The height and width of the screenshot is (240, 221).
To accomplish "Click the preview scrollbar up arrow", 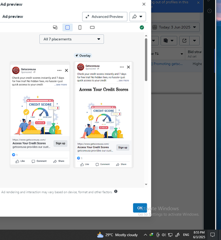I will (x=146, y=36).
